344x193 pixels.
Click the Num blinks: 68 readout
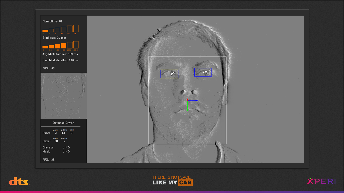[x=52, y=21]
